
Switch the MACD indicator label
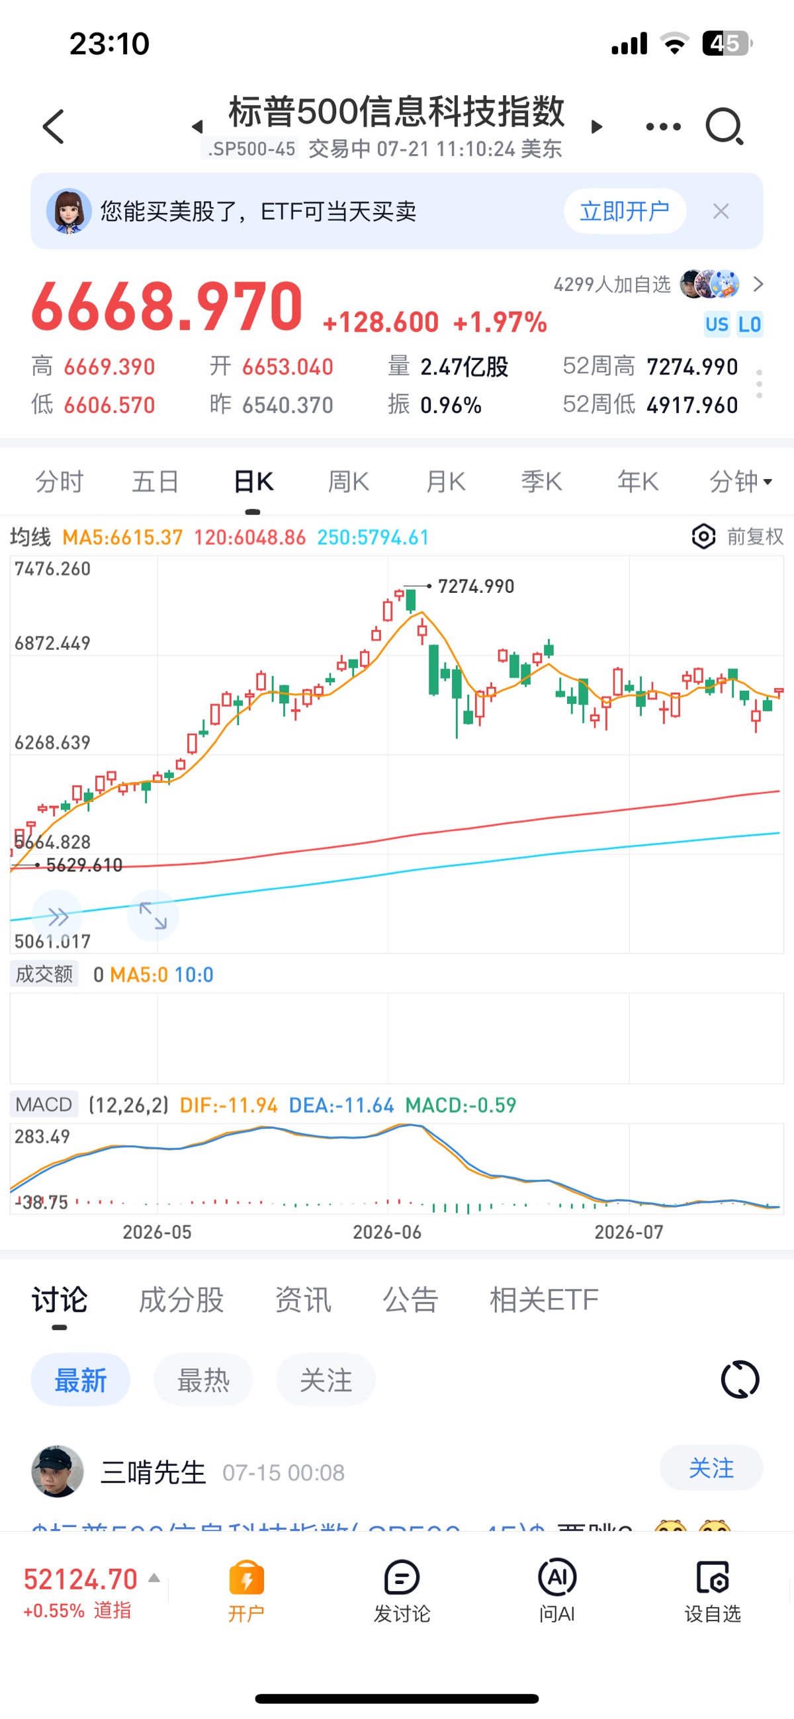(44, 1104)
